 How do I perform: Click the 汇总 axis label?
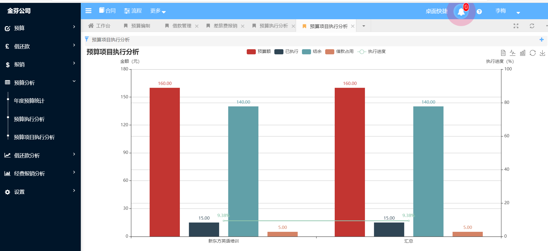click(x=409, y=241)
